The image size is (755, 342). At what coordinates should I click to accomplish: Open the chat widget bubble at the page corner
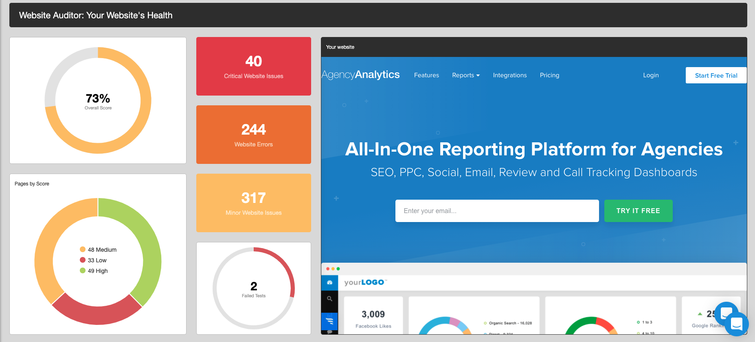736,324
